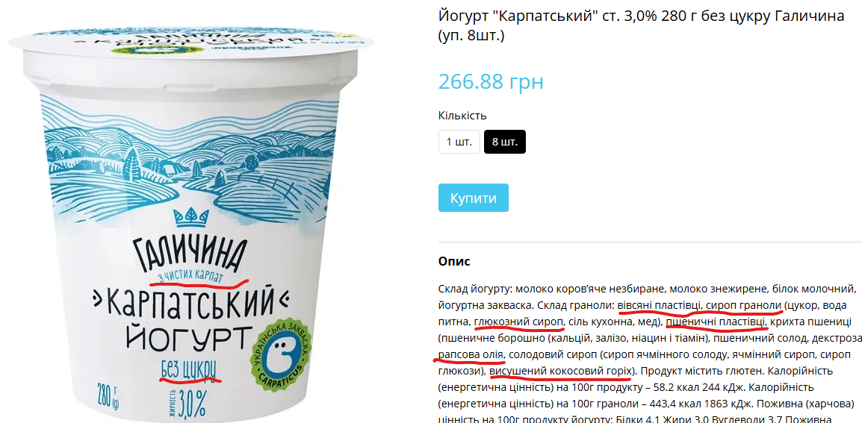Click the underlined "Без цукру" label on the cup
This screenshot has height=423, width=862.
click(x=188, y=370)
